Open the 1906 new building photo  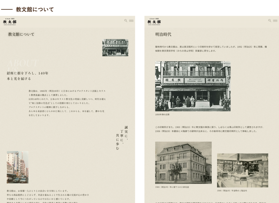click(183, 163)
